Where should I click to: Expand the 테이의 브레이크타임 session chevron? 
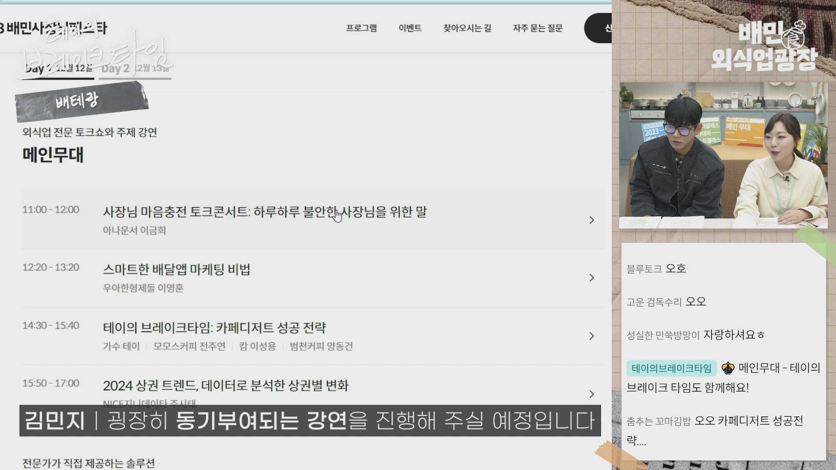[591, 336]
